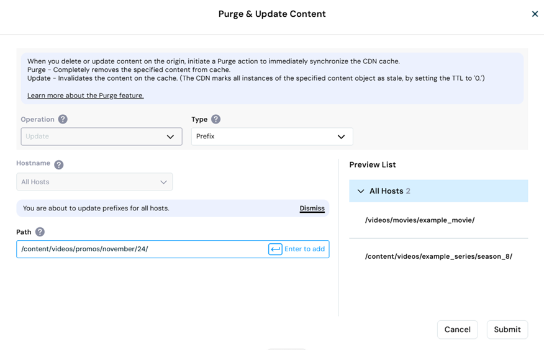
Task: Cancel the purge dialog
Action: 457,330
